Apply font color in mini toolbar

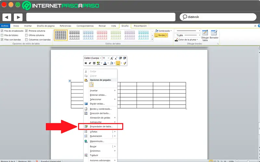click(105, 63)
